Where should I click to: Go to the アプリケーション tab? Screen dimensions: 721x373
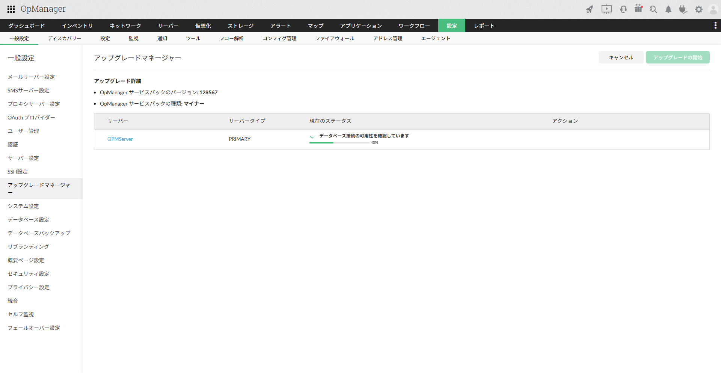[361, 26]
